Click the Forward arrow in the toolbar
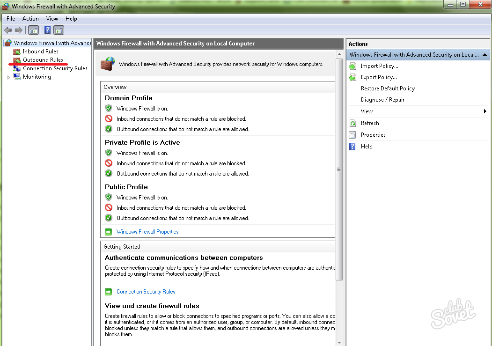 click(x=19, y=30)
